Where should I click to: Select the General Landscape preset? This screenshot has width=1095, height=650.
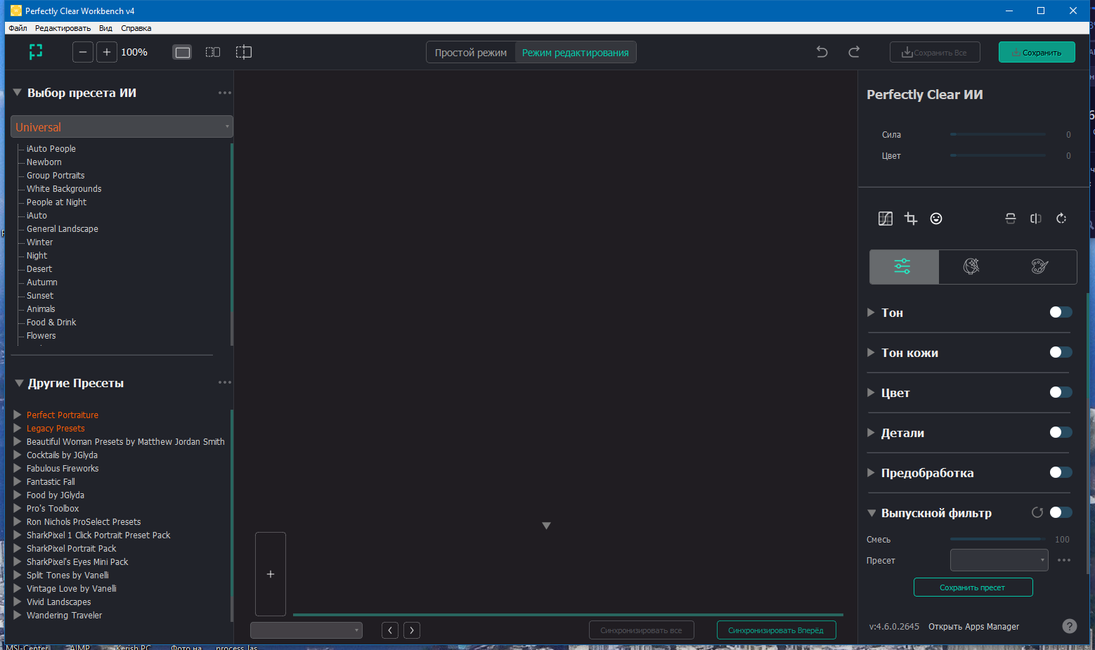click(62, 229)
